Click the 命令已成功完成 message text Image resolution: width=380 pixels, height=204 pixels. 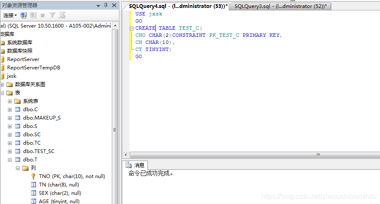coord(150,173)
